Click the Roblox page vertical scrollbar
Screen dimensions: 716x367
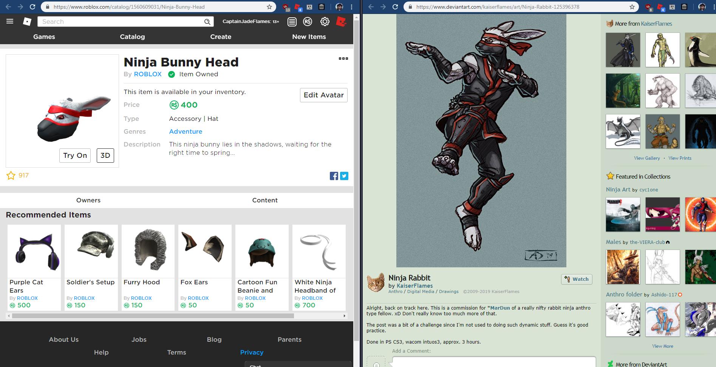tap(356, 181)
